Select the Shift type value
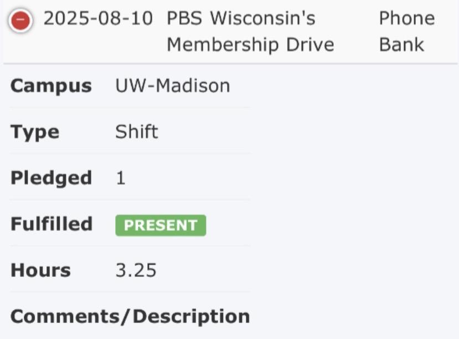This screenshot has height=339, width=459. (x=136, y=132)
